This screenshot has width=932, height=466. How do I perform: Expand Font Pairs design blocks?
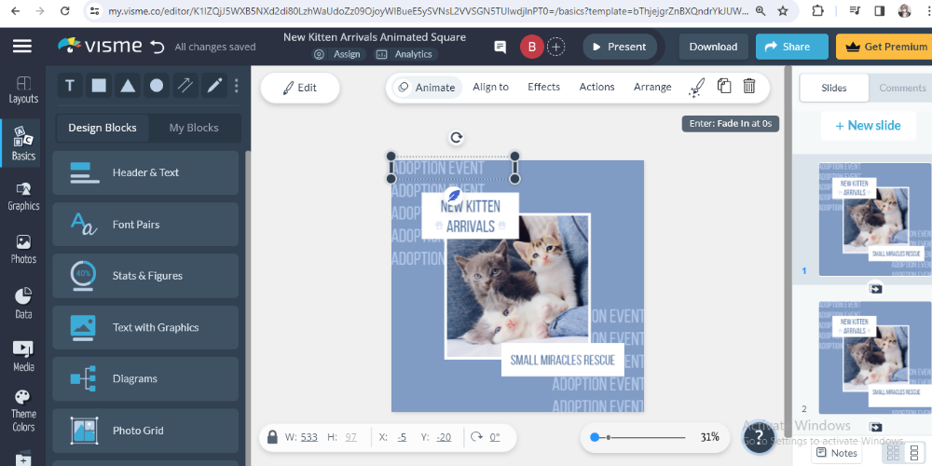[145, 224]
